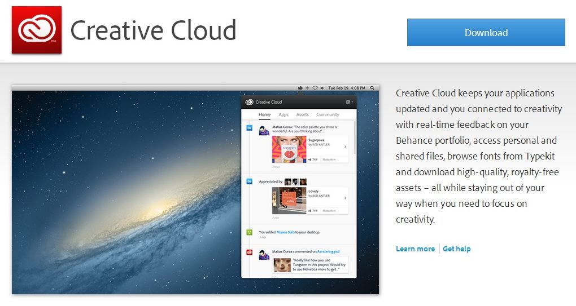
Task: Expand Lovely card with its chevron arrow
Action: coord(345,198)
